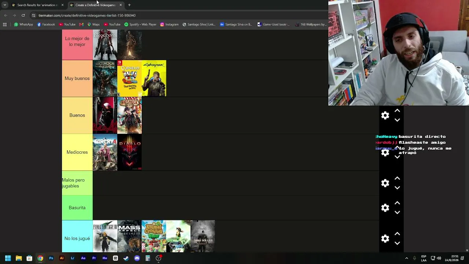Screen dimensions: 469x264
Task: Launch Illustrator from the taskbar
Action: pos(62,258)
